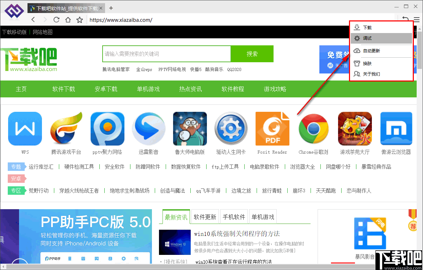Open 数据恢复工具 topic link

click(x=186, y=167)
